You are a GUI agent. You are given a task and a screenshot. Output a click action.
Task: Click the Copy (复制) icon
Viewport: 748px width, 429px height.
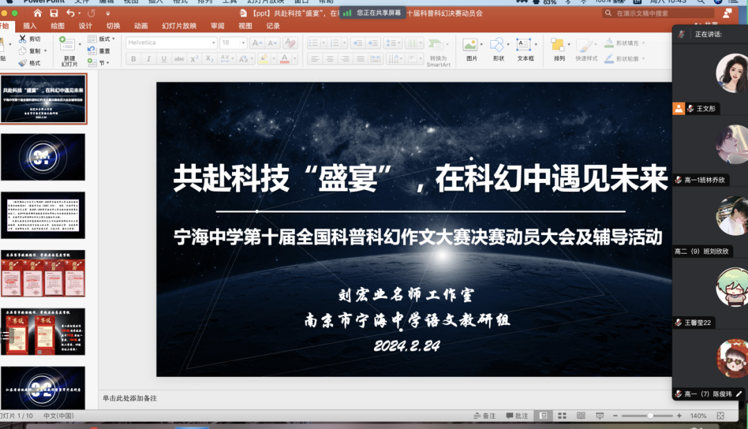click(22, 51)
